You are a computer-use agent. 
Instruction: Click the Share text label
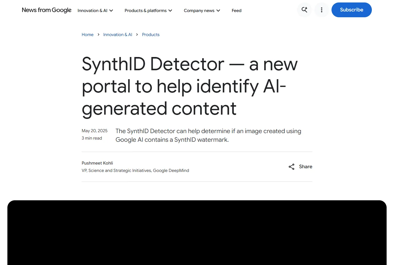pos(306,167)
